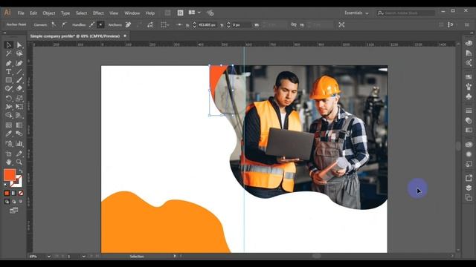
Task: Select the Rotate tool
Action: [x=8, y=98]
